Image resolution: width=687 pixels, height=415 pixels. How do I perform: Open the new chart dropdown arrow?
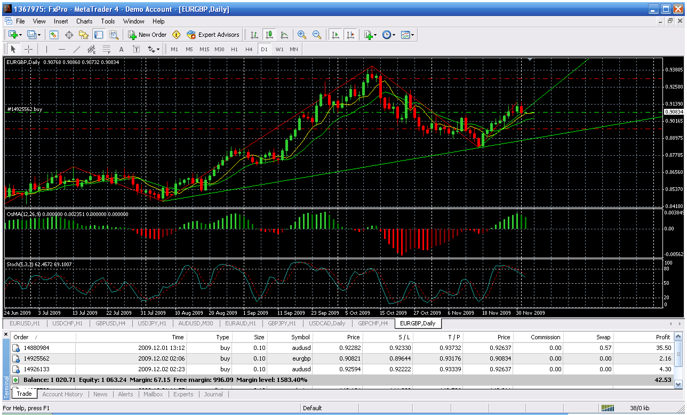(x=20, y=35)
